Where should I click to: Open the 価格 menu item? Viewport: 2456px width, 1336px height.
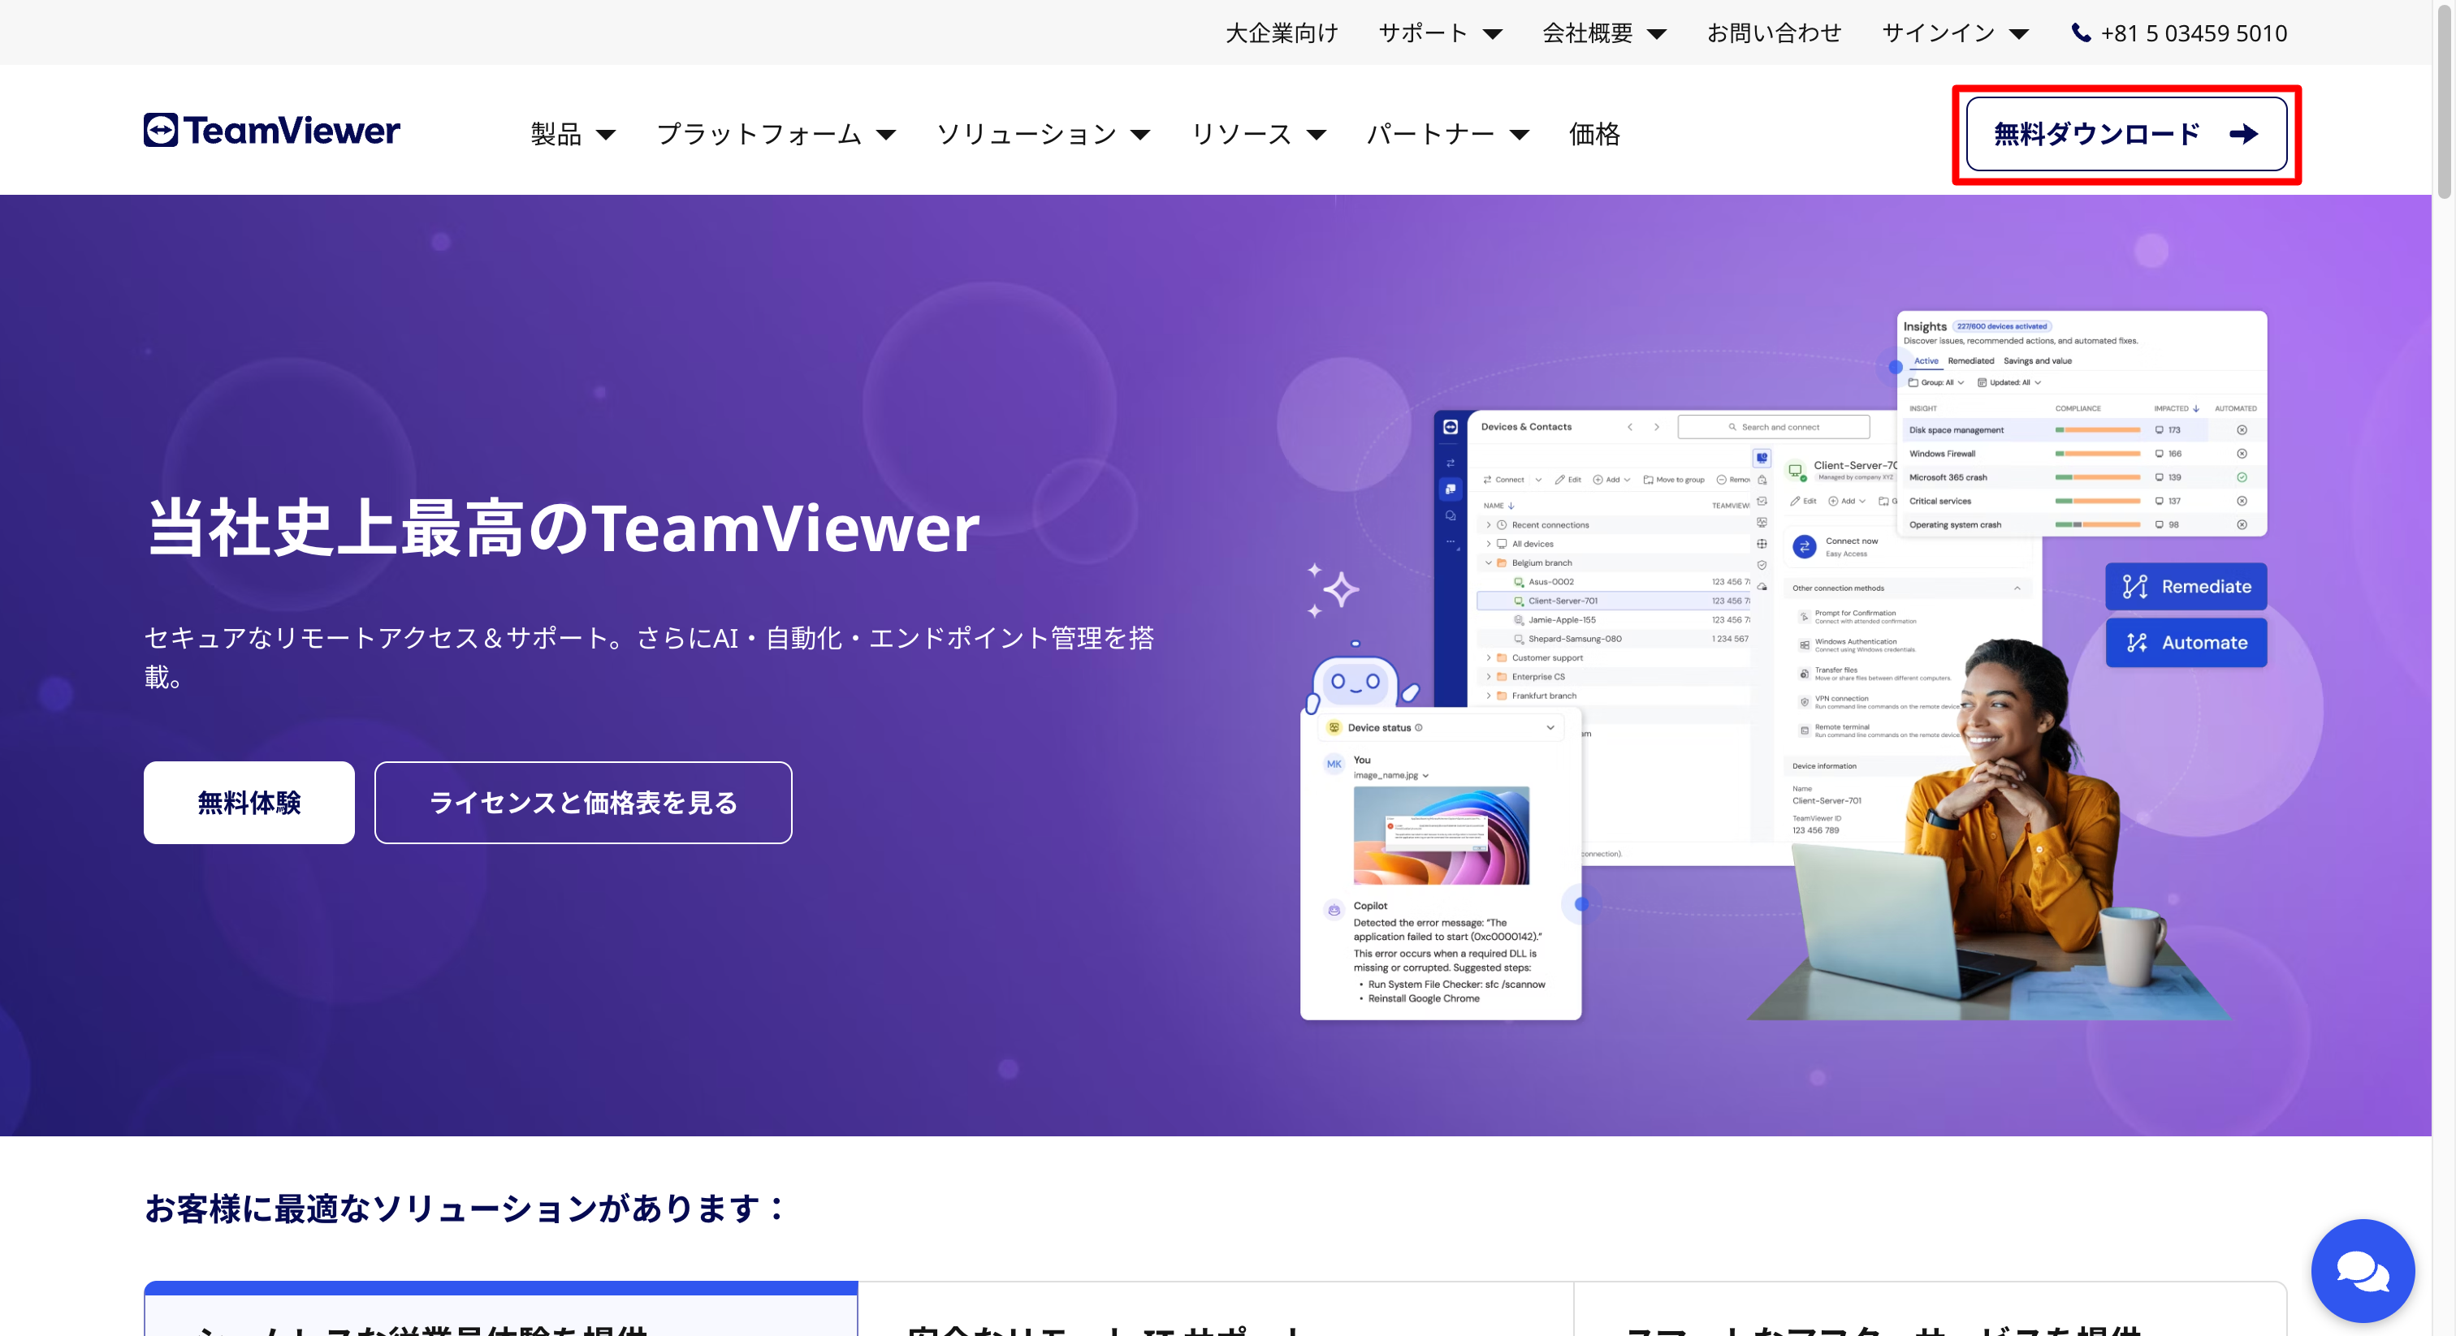1593,135
